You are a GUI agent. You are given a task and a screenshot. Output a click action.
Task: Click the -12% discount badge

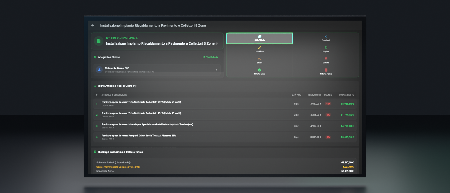(x=328, y=104)
